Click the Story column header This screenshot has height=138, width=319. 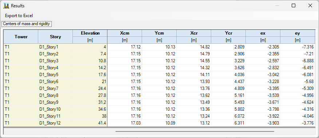[x=55, y=37]
